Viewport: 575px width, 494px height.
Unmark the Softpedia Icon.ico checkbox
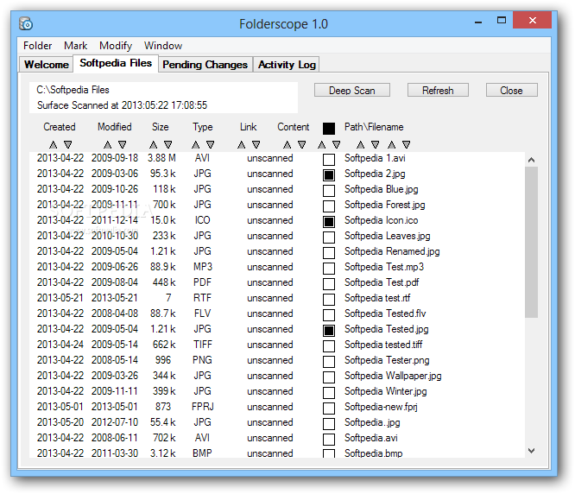click(x=329, y=221)
